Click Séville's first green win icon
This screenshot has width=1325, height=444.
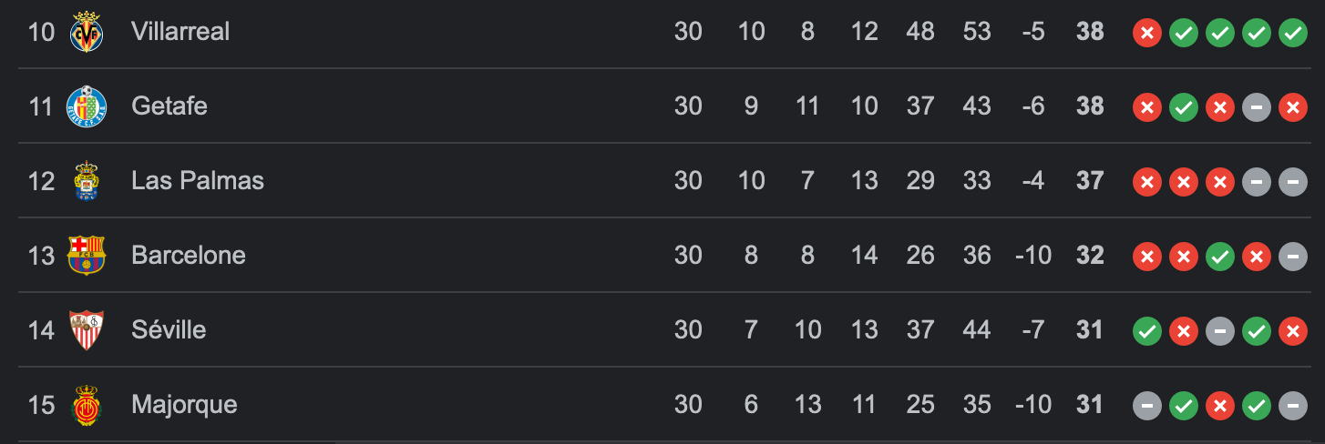tap(1147, 331)
